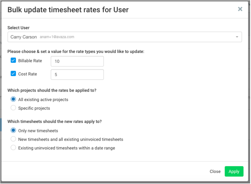Uncheck the Cost Rate checkbox
This screenshot has width=251, height=184.
13,74
